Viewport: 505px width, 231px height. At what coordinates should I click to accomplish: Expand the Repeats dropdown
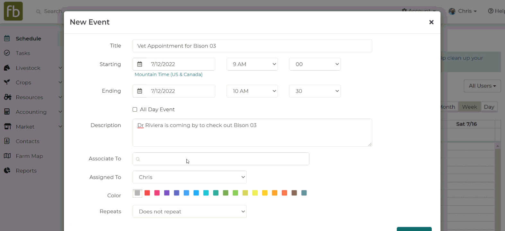click(x=190, y=212)
